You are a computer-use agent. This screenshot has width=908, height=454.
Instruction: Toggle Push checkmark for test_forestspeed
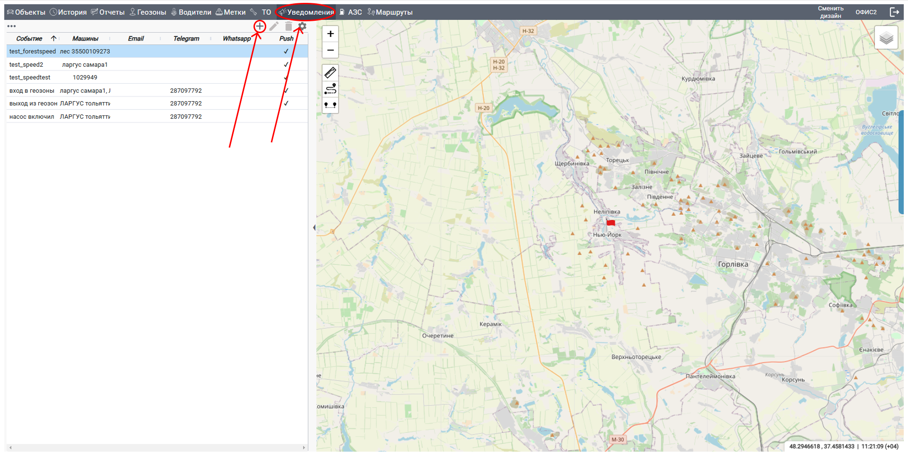point(286,52)
